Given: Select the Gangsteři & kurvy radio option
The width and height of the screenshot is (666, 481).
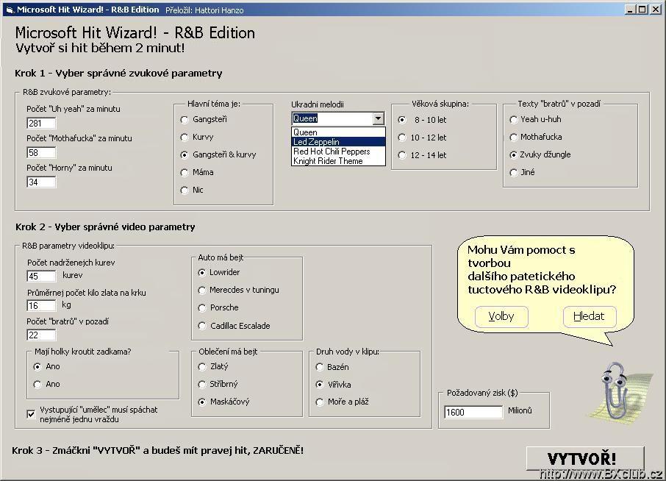Looking at the screenshot, I should tap(185, 155).
